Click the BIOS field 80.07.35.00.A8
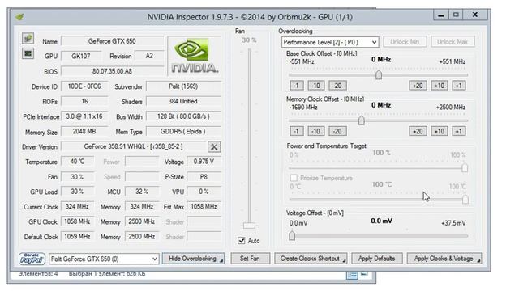The width and height of the screenshot is (519, 291). [112, 71]
